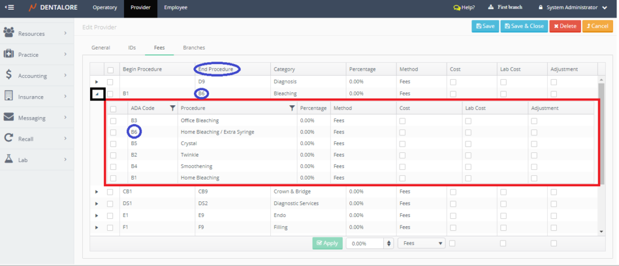Open the Lab flask icon
This screenshot has width=619, height=266.
point(8,158)
